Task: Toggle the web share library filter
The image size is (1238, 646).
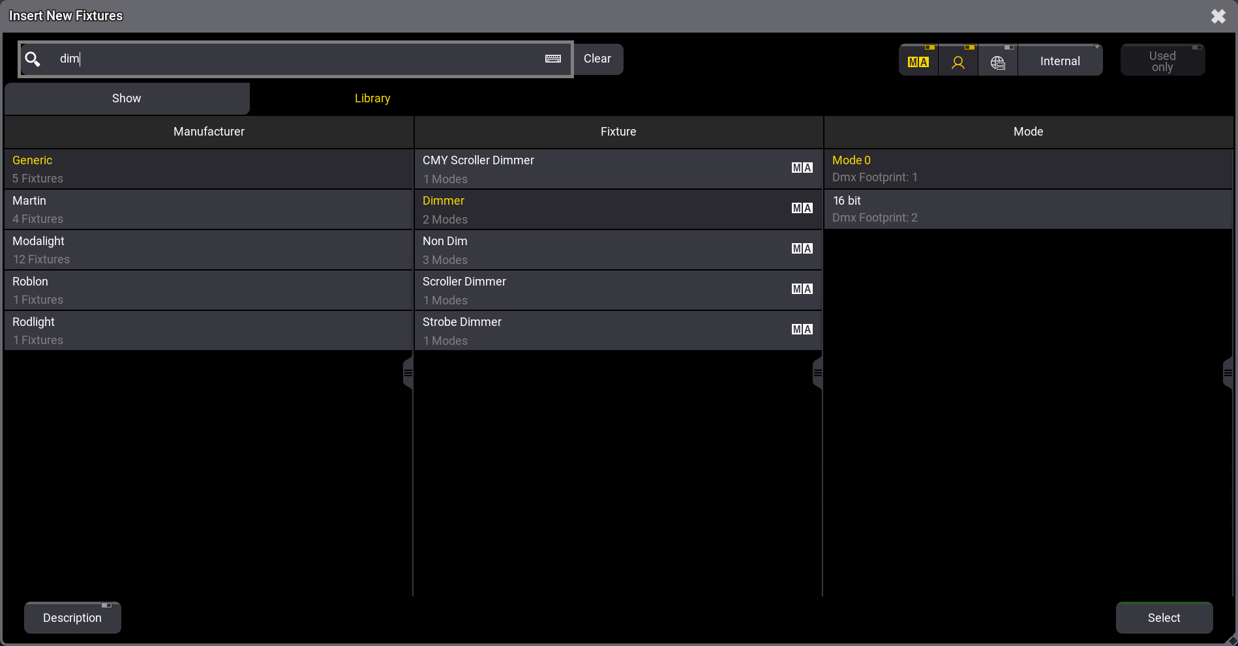Action: (998, 61)
